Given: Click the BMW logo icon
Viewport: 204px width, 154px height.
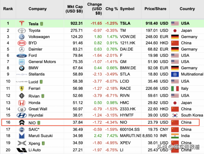Looking at the screenshot, I should coord(22,68).
